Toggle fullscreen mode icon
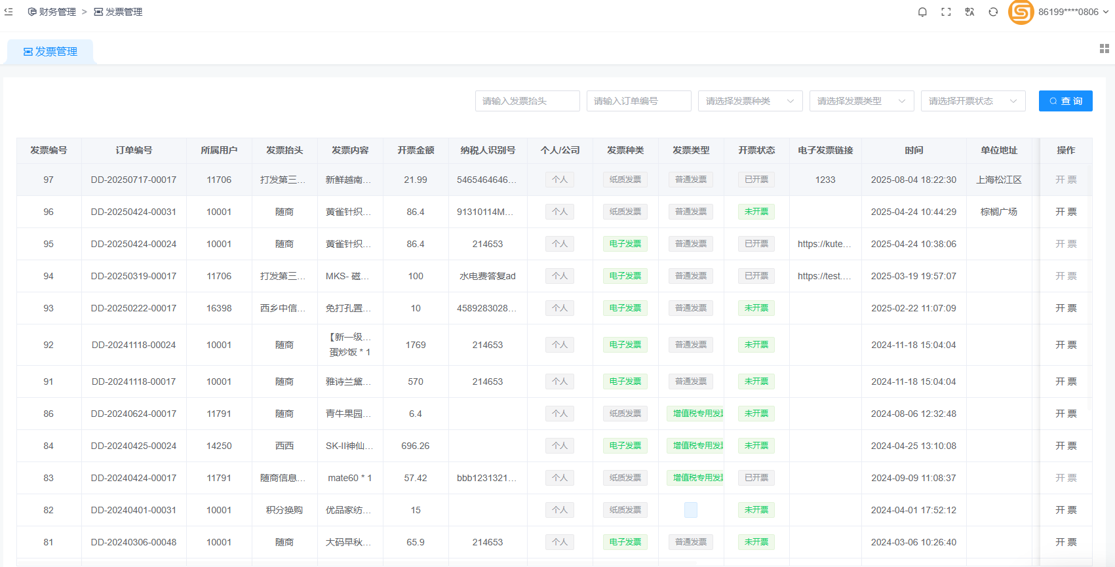This screenshot has height=567, width=1115. tap(946, 12)
